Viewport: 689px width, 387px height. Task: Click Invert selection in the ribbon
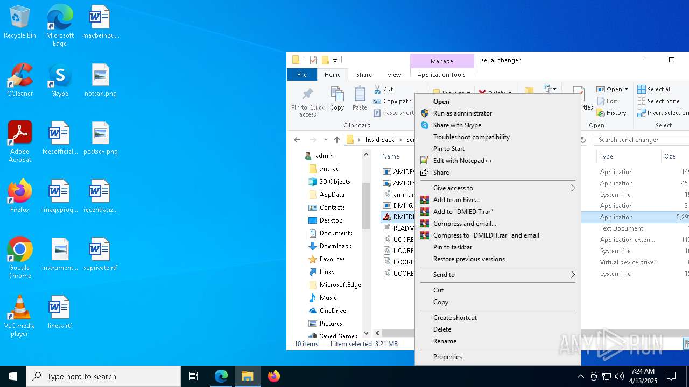[663, 113]
